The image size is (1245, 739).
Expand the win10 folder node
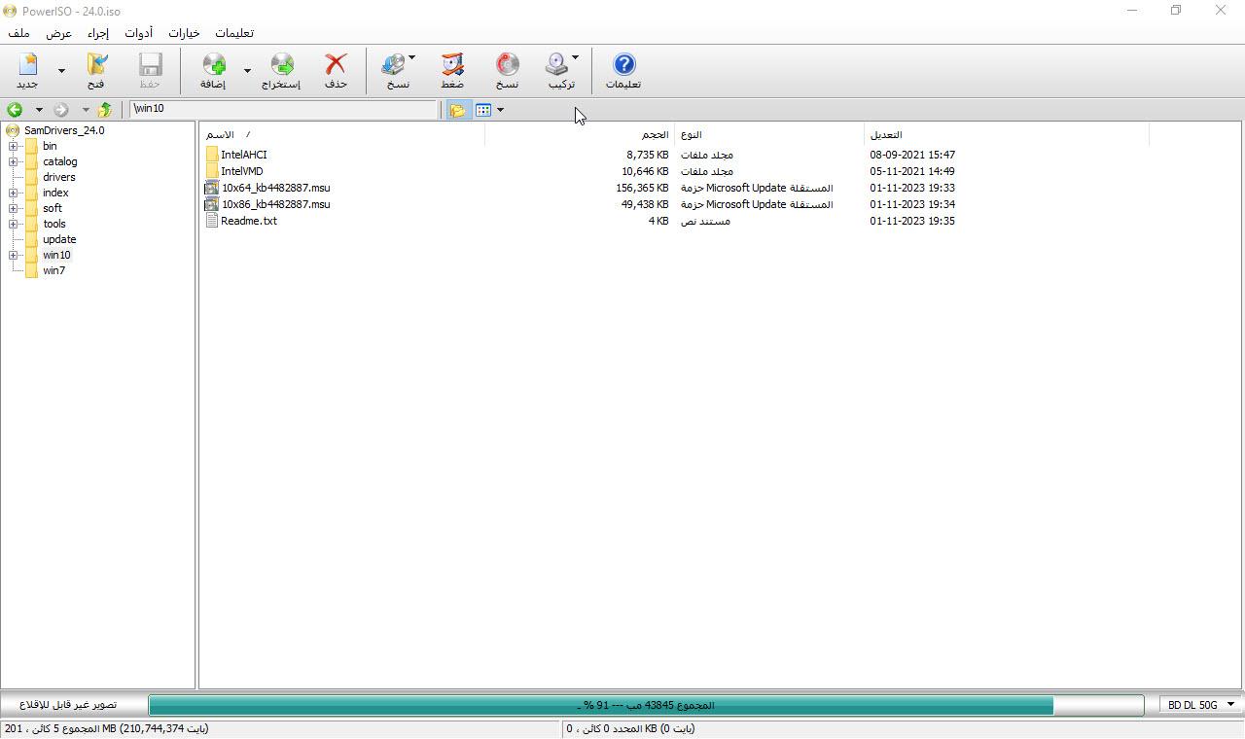tap(14, 255)
